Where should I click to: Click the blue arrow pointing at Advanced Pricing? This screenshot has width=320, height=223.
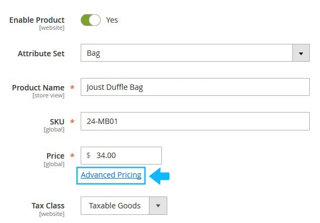(159, 176)
